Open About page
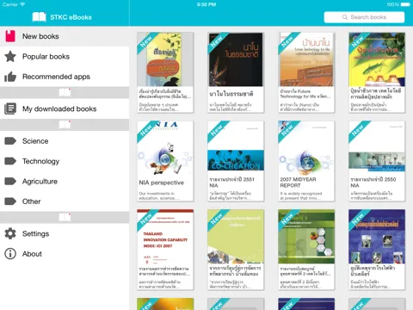413x310 pixels. click(x=65, y=254)
